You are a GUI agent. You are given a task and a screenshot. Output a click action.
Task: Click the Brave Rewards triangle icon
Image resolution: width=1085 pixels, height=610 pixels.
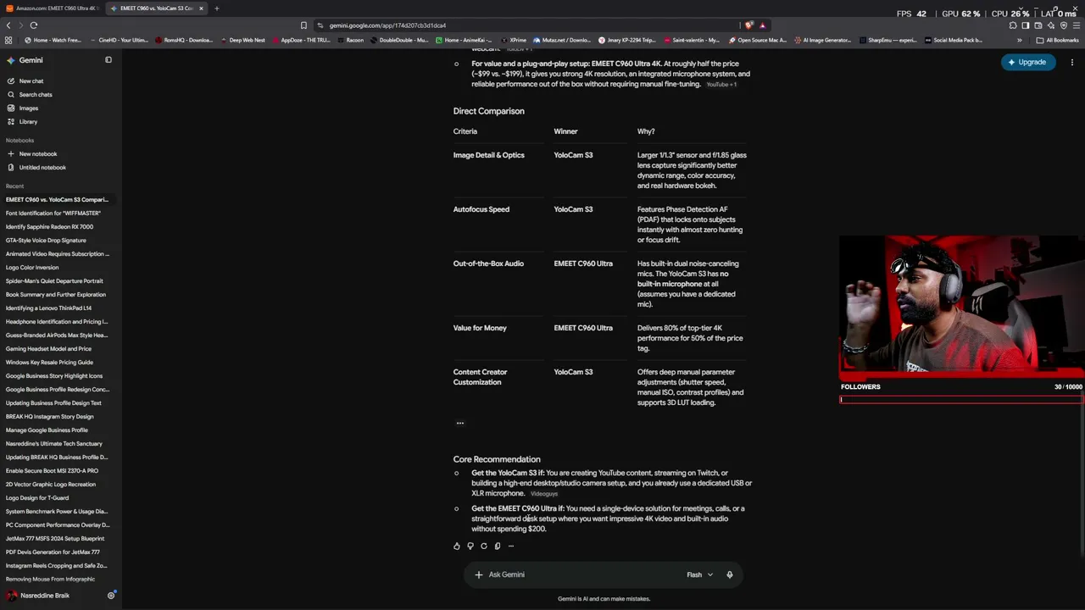(x=762, y=25)
